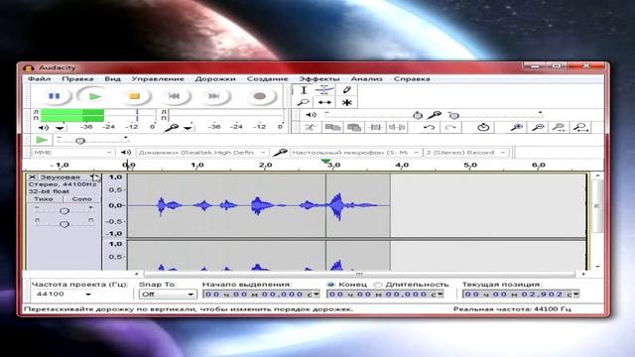Pause playback with the Pause button
This screenshot has width=635, height=357.
pyautogui.click(x=55, y=96)
